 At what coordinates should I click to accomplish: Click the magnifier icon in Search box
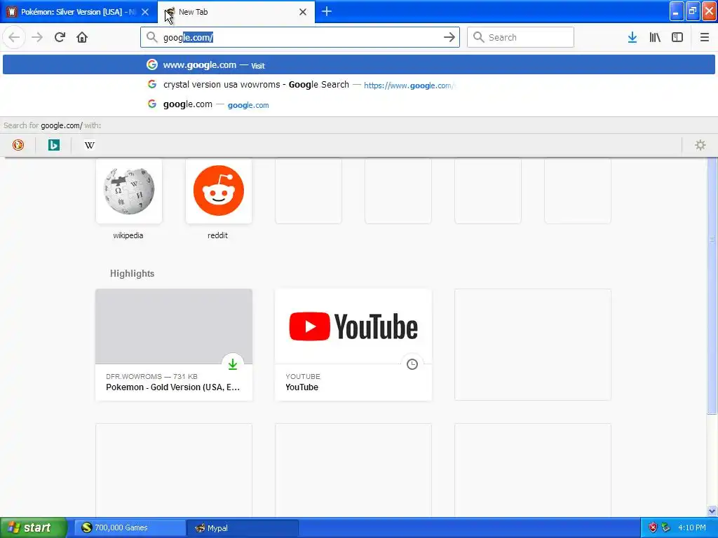coord(478,37)
